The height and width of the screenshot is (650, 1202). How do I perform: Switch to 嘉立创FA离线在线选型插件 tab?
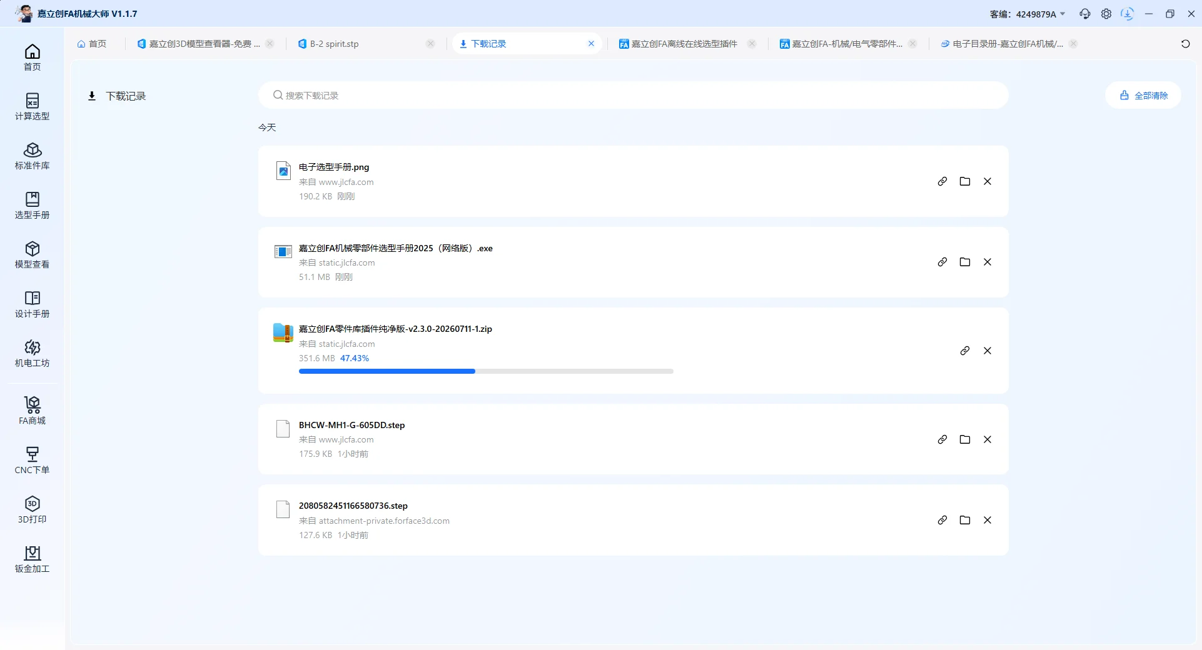coord(679,44)
